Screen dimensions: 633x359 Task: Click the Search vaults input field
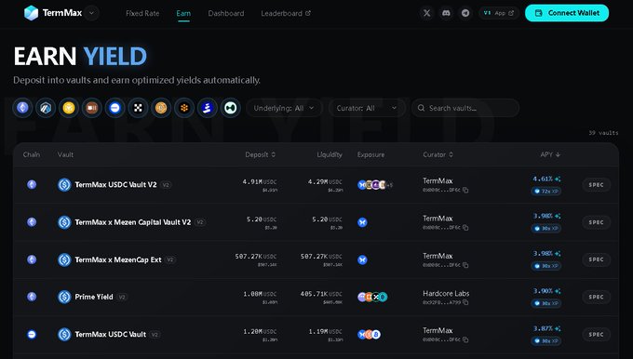tap(465, 108)
